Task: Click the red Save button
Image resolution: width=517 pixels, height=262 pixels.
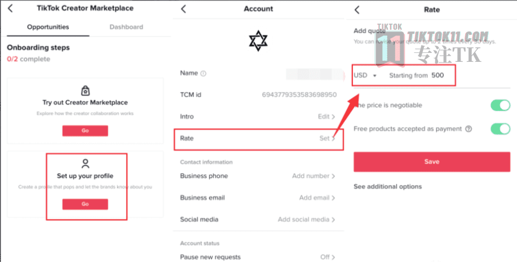Action: pos(432,162)
